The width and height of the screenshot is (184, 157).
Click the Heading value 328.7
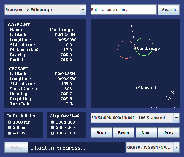pos(66,94)
